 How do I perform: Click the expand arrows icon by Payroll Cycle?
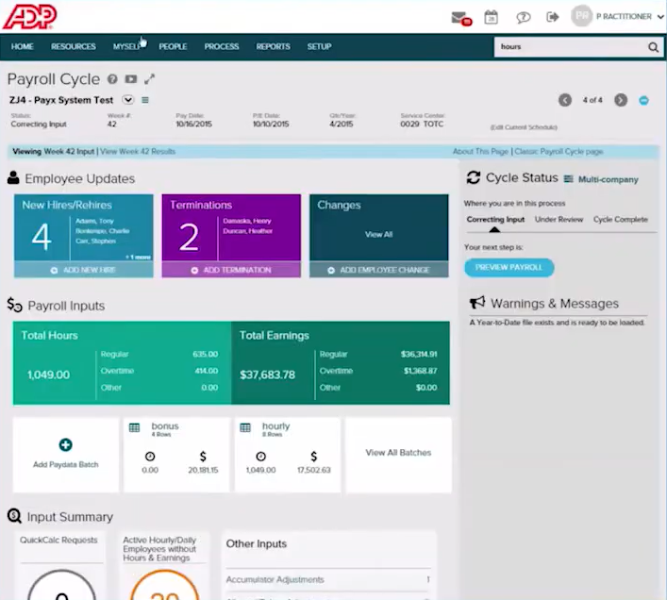pos(149,79)
